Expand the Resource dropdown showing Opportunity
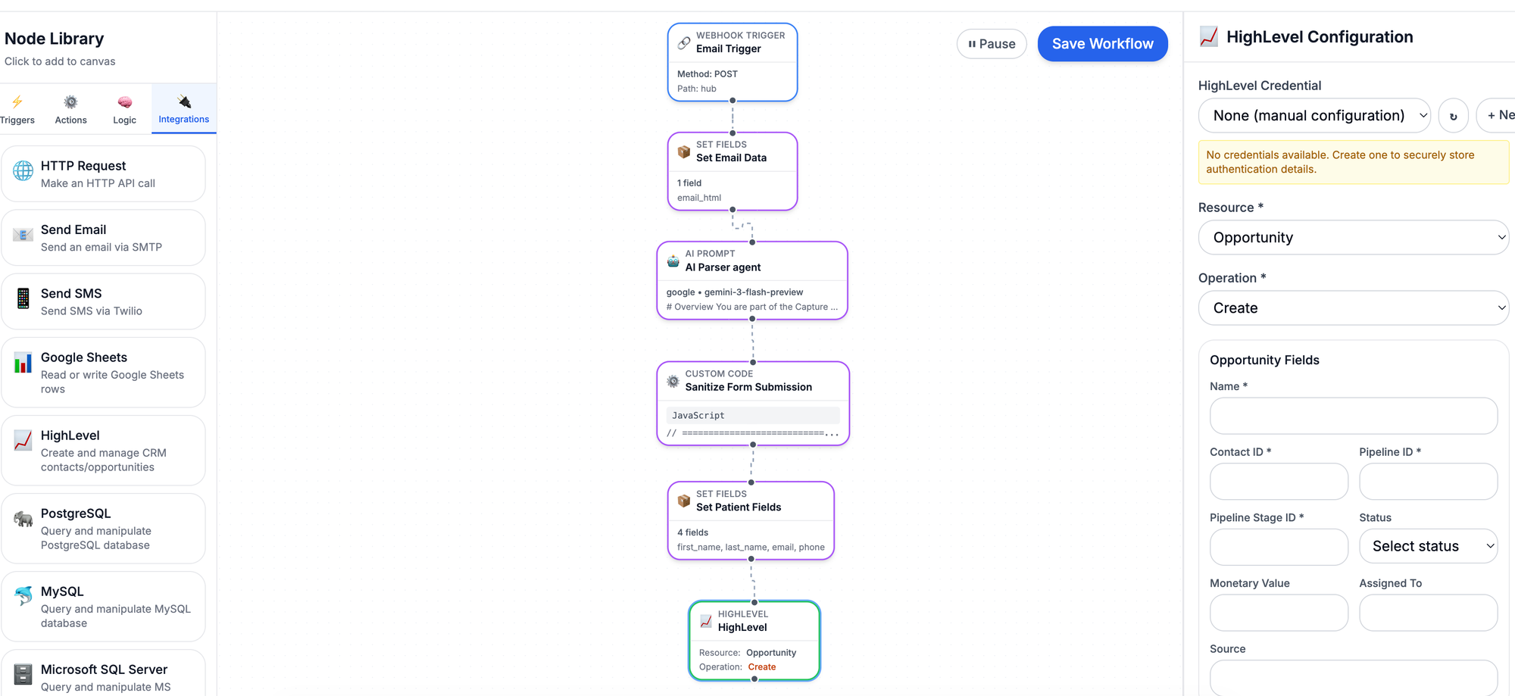 click(1353, 238)
